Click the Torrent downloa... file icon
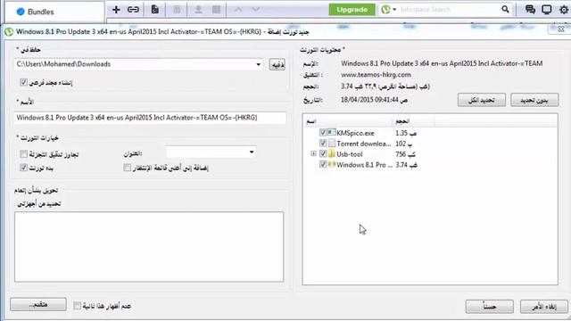Image resolution: width=571 pixels, height=321 pixels. 331,144
